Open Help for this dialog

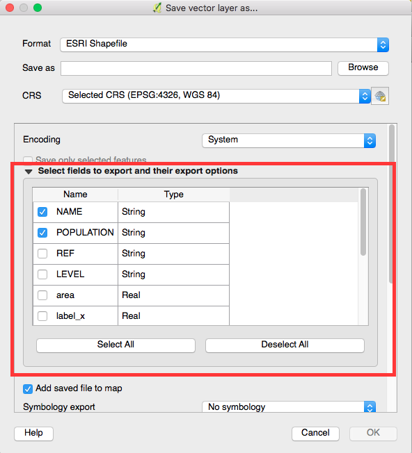(33, 434)
